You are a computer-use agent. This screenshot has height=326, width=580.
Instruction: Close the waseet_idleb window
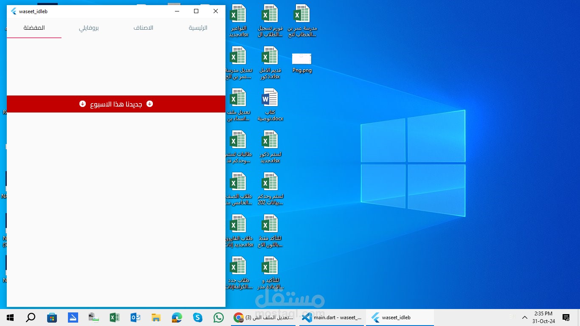216,11
